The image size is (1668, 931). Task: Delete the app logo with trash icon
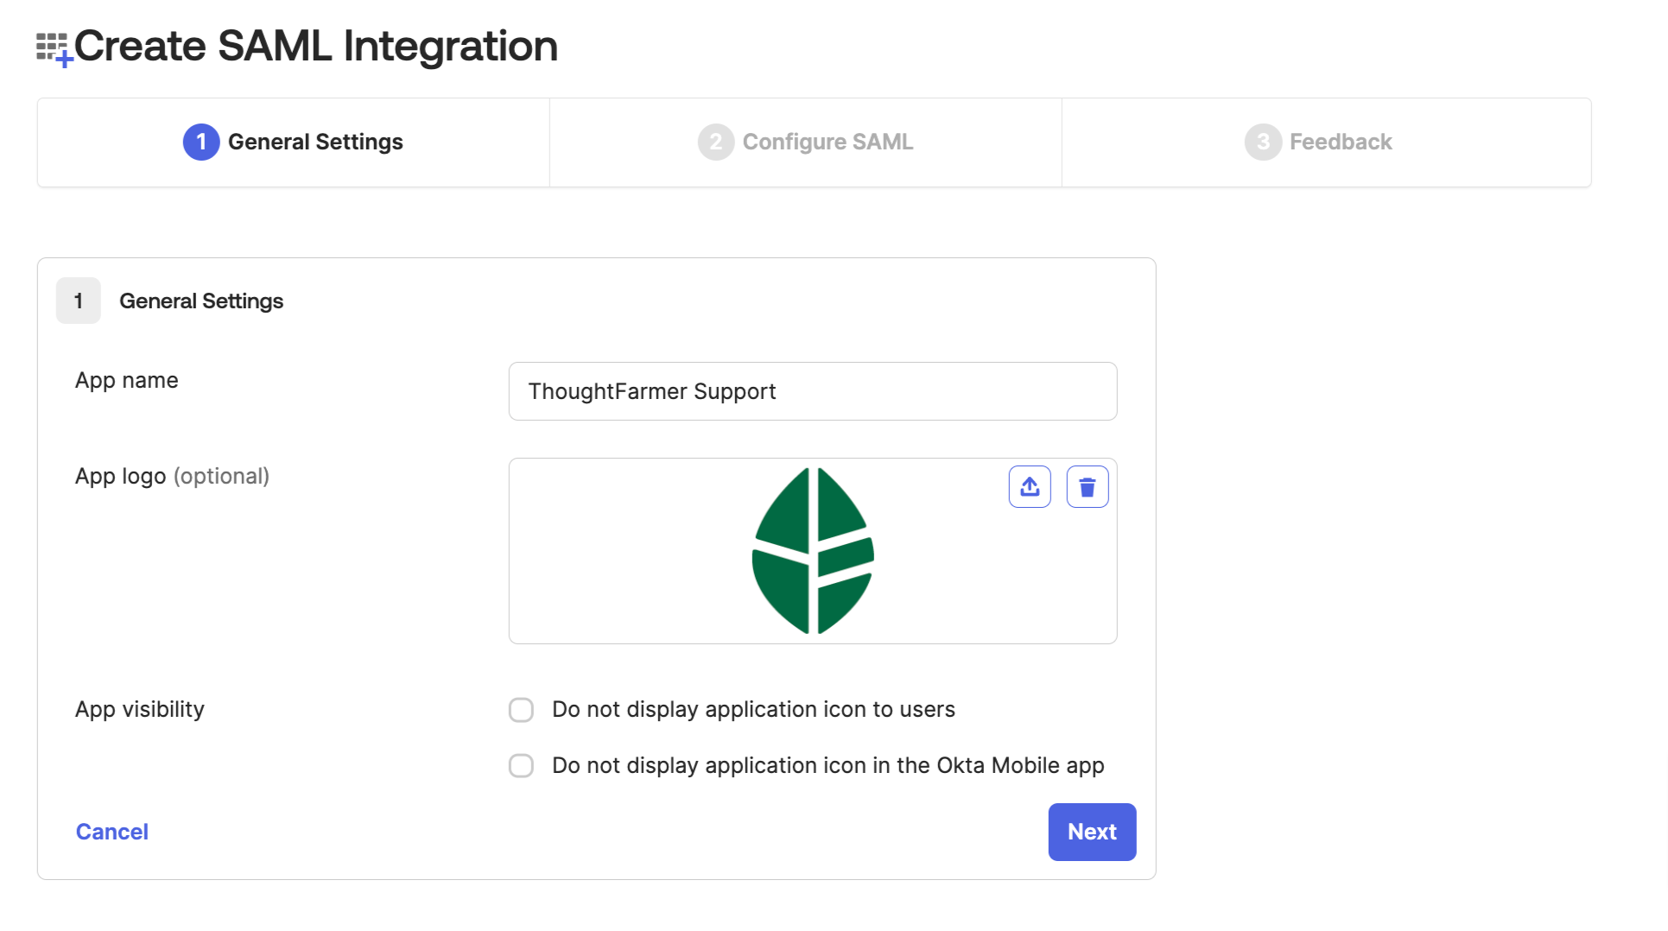(x=1088, y=487)
